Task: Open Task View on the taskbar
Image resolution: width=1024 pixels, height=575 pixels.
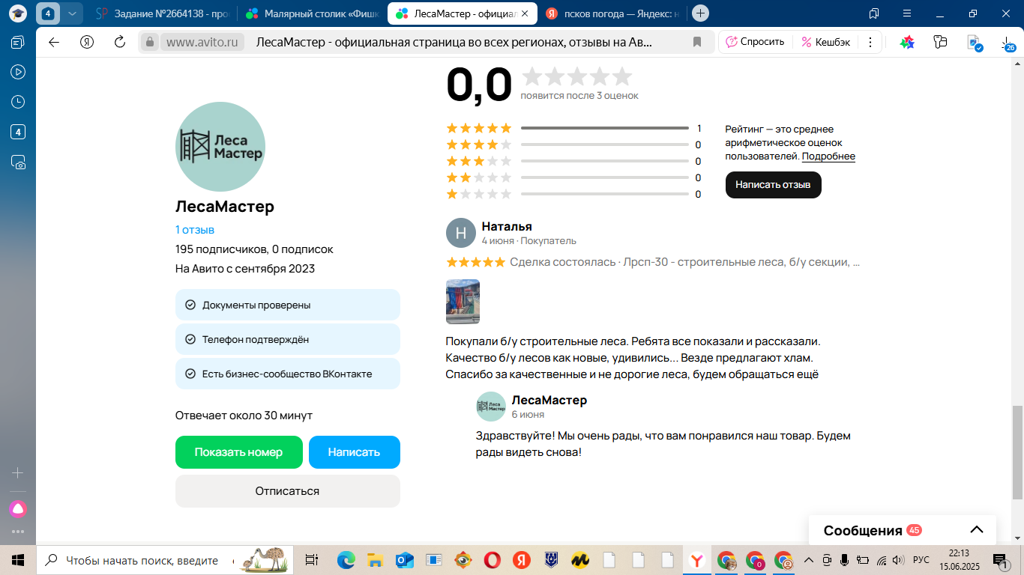Action: click(x=313, y=560)
